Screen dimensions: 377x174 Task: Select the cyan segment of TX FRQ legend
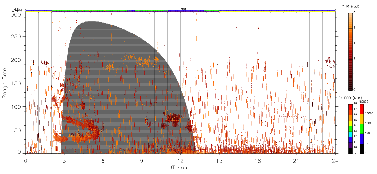[350, 134]
